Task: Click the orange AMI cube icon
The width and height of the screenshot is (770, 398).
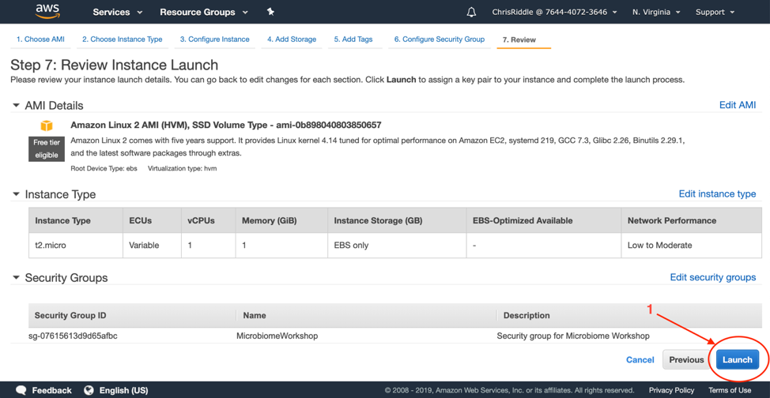Action: [47, 126]
